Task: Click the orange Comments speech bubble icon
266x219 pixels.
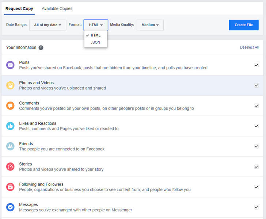Action: [x=10, y=105]
